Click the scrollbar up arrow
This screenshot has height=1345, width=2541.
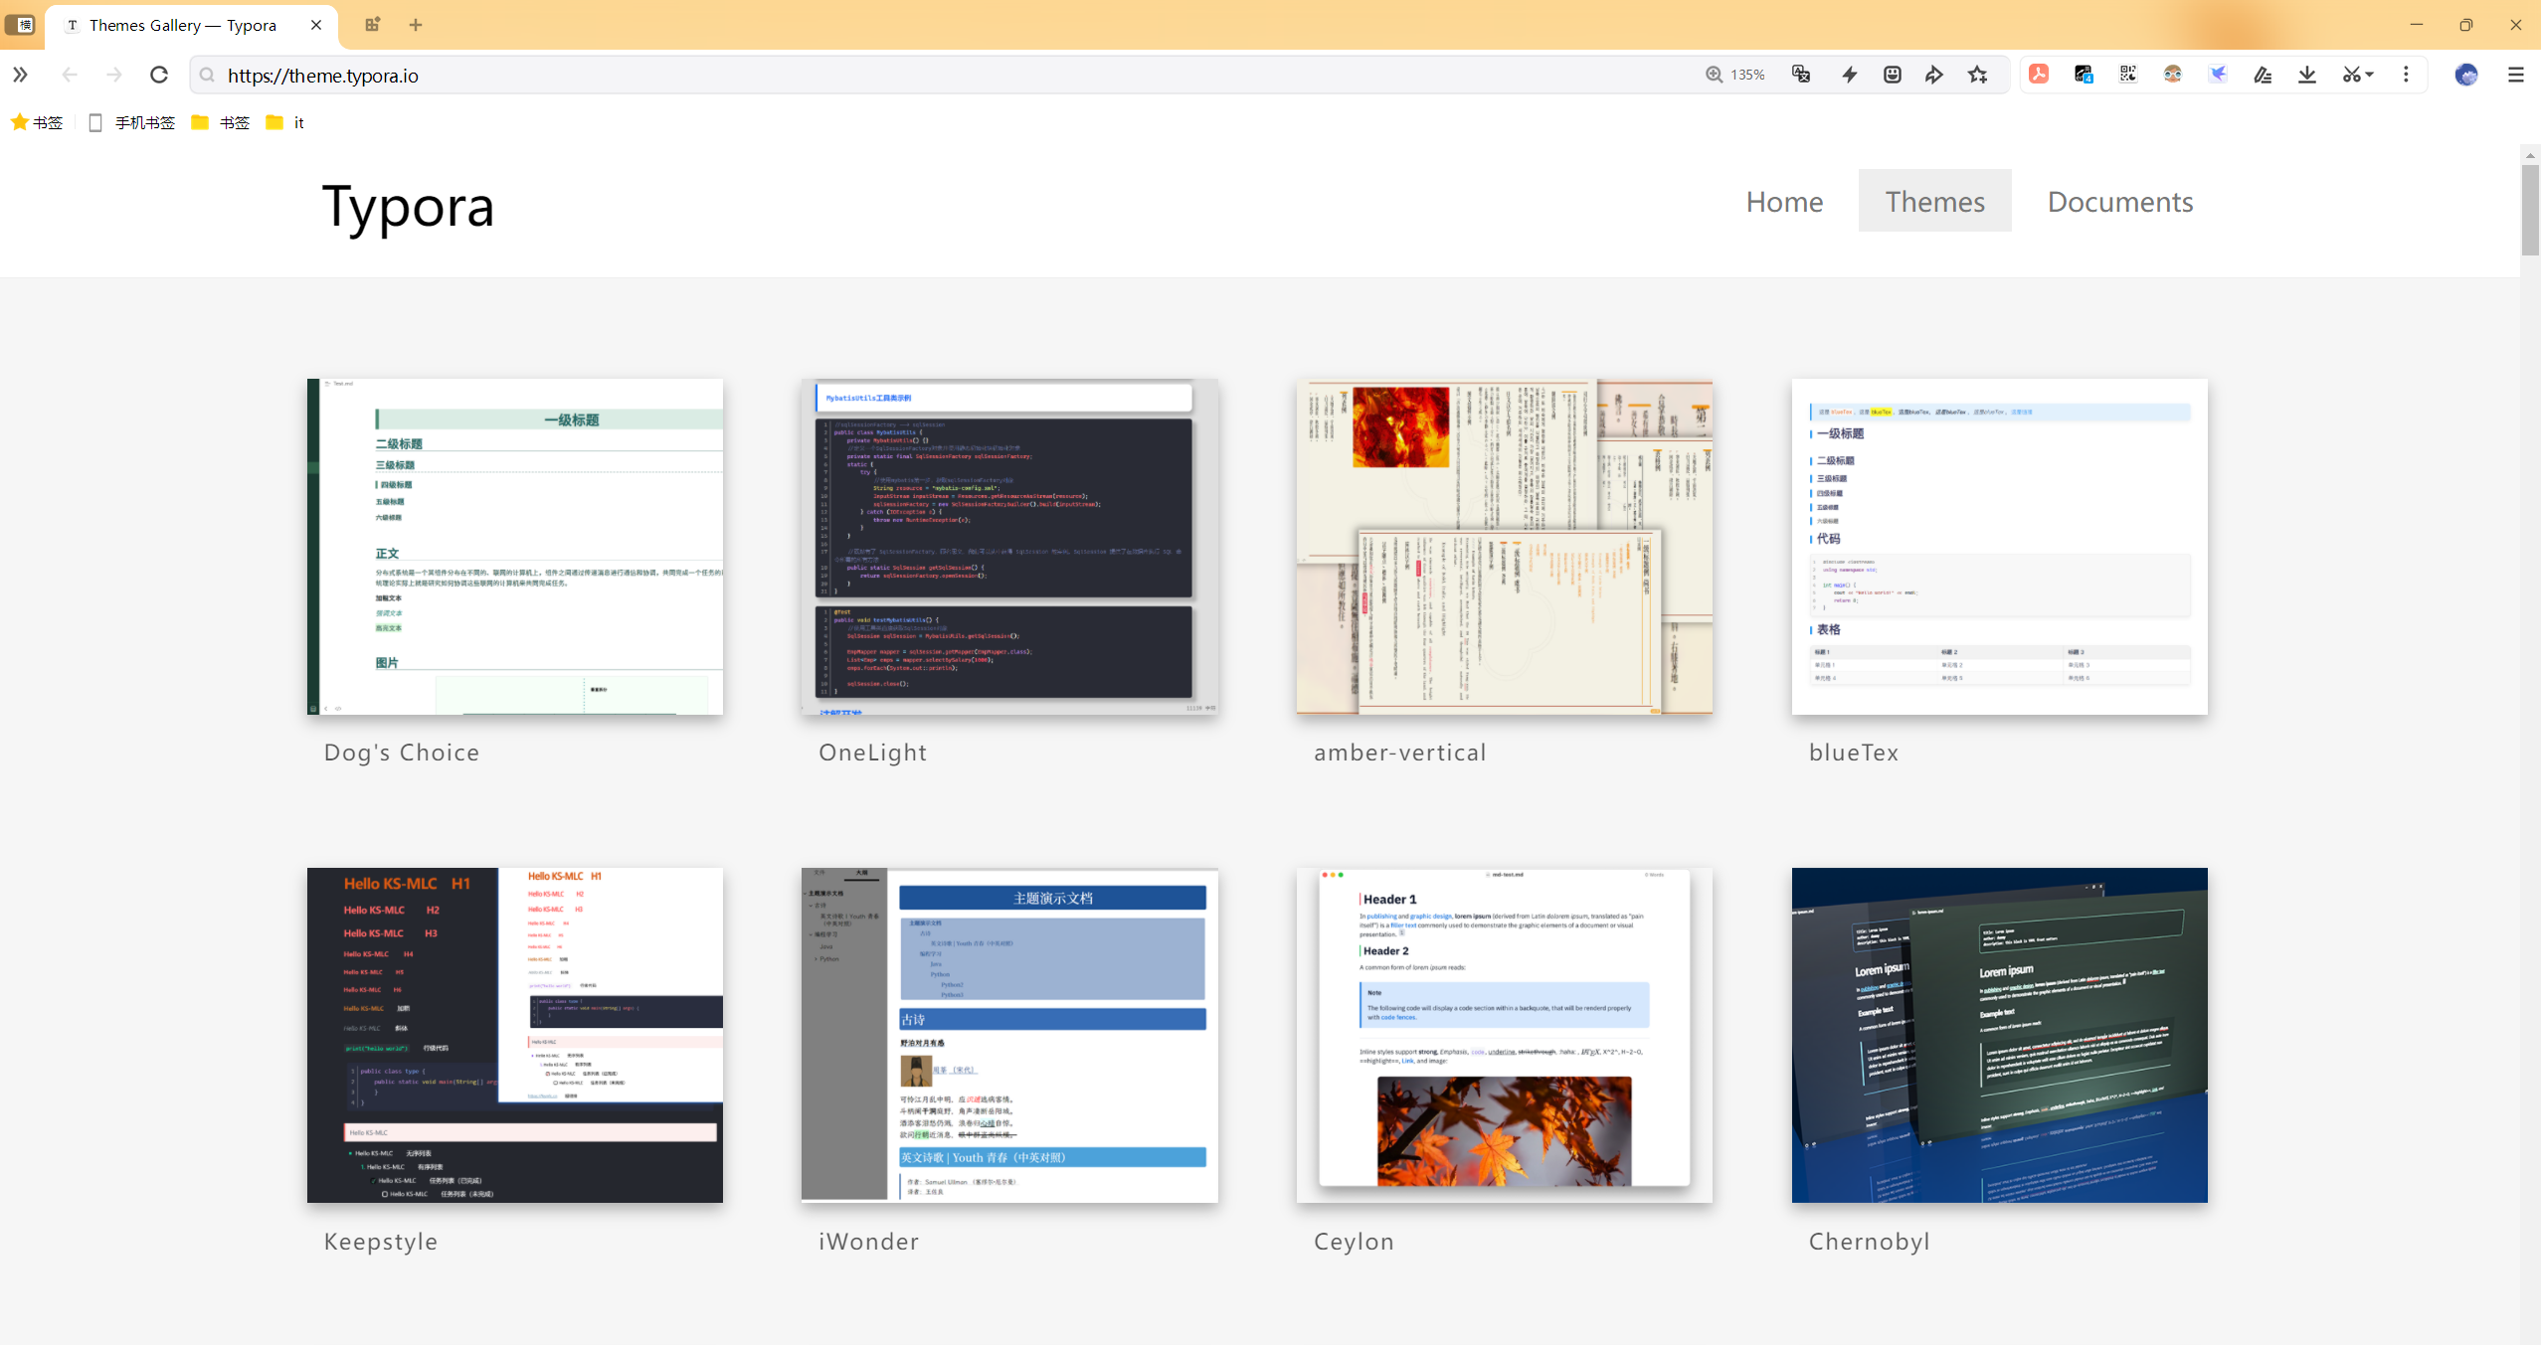(x=2530, y=155)
